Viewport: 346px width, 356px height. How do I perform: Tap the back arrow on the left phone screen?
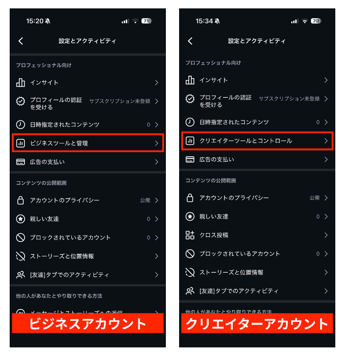click(21, 41)
